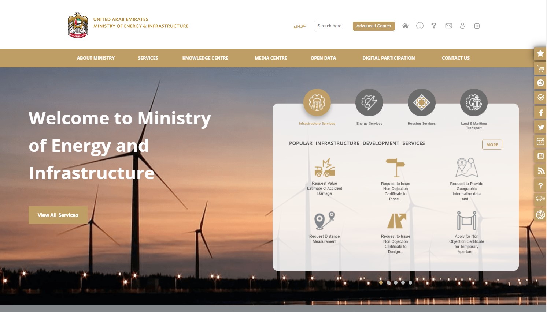This screenshot has height=312, width=547.
Task: Select the first carousel slide dot
Action: coord(381,282)
